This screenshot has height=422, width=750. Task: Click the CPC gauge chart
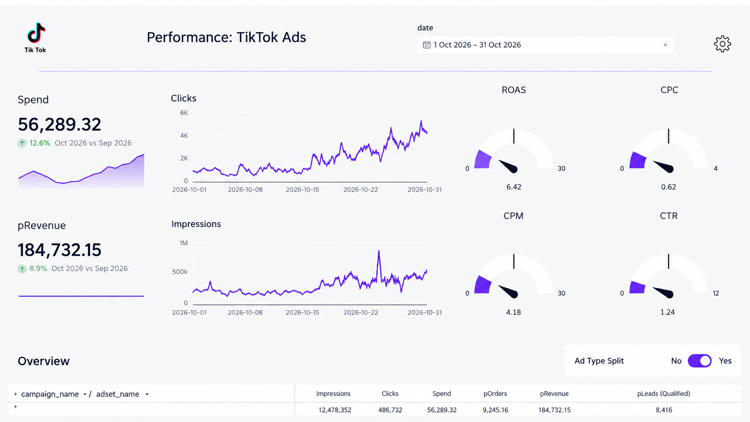pyautogui.click(x=668, y=151)
